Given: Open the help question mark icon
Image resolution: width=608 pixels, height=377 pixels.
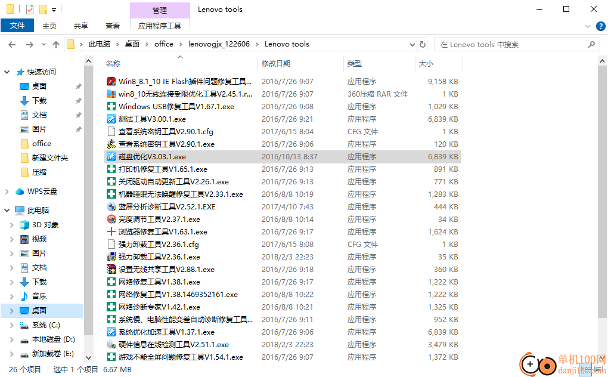Looking at the screenshot, I should (x=600, y=26).
